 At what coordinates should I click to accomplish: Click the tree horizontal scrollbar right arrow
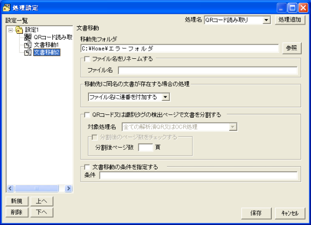click(x=68, y=188)
